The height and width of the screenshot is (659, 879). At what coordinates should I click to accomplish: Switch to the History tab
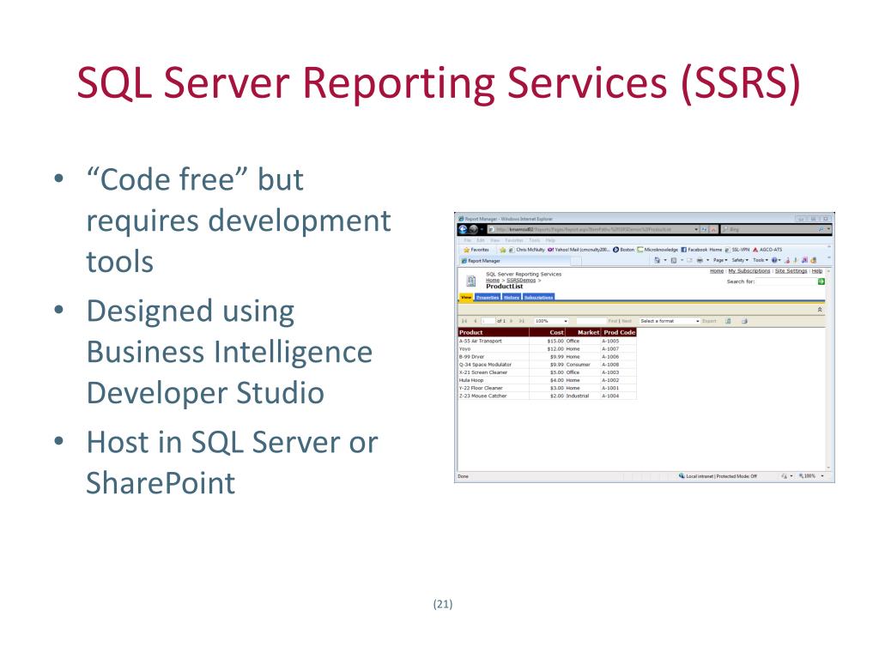(512, 298)
